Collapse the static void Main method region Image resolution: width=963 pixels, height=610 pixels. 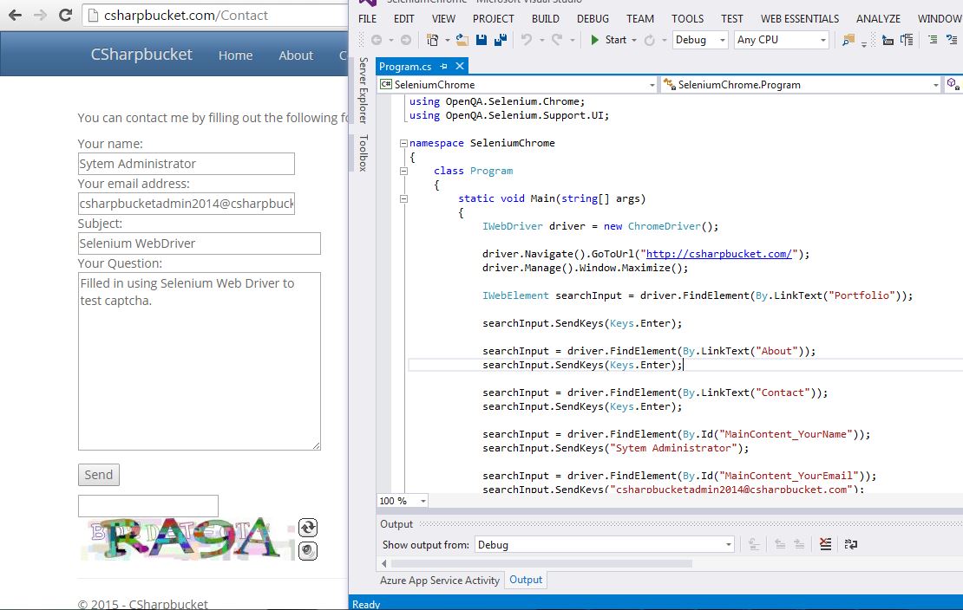(x=403, y=198)
